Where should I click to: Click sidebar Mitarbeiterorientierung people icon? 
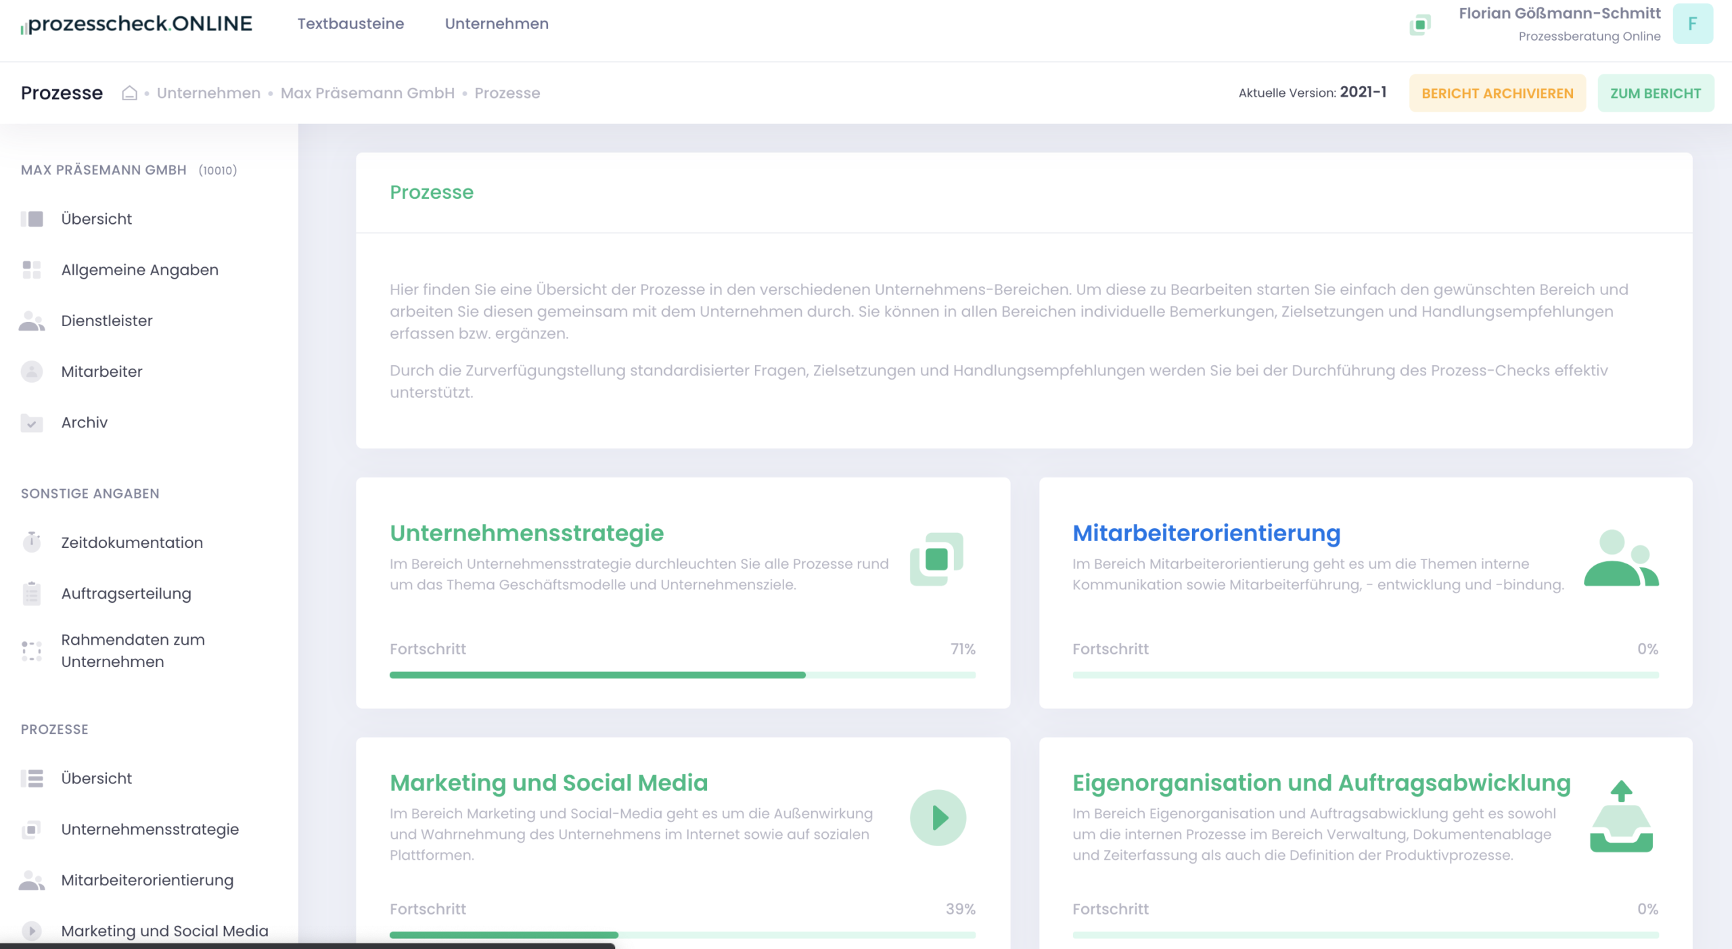tap(32, 881)
